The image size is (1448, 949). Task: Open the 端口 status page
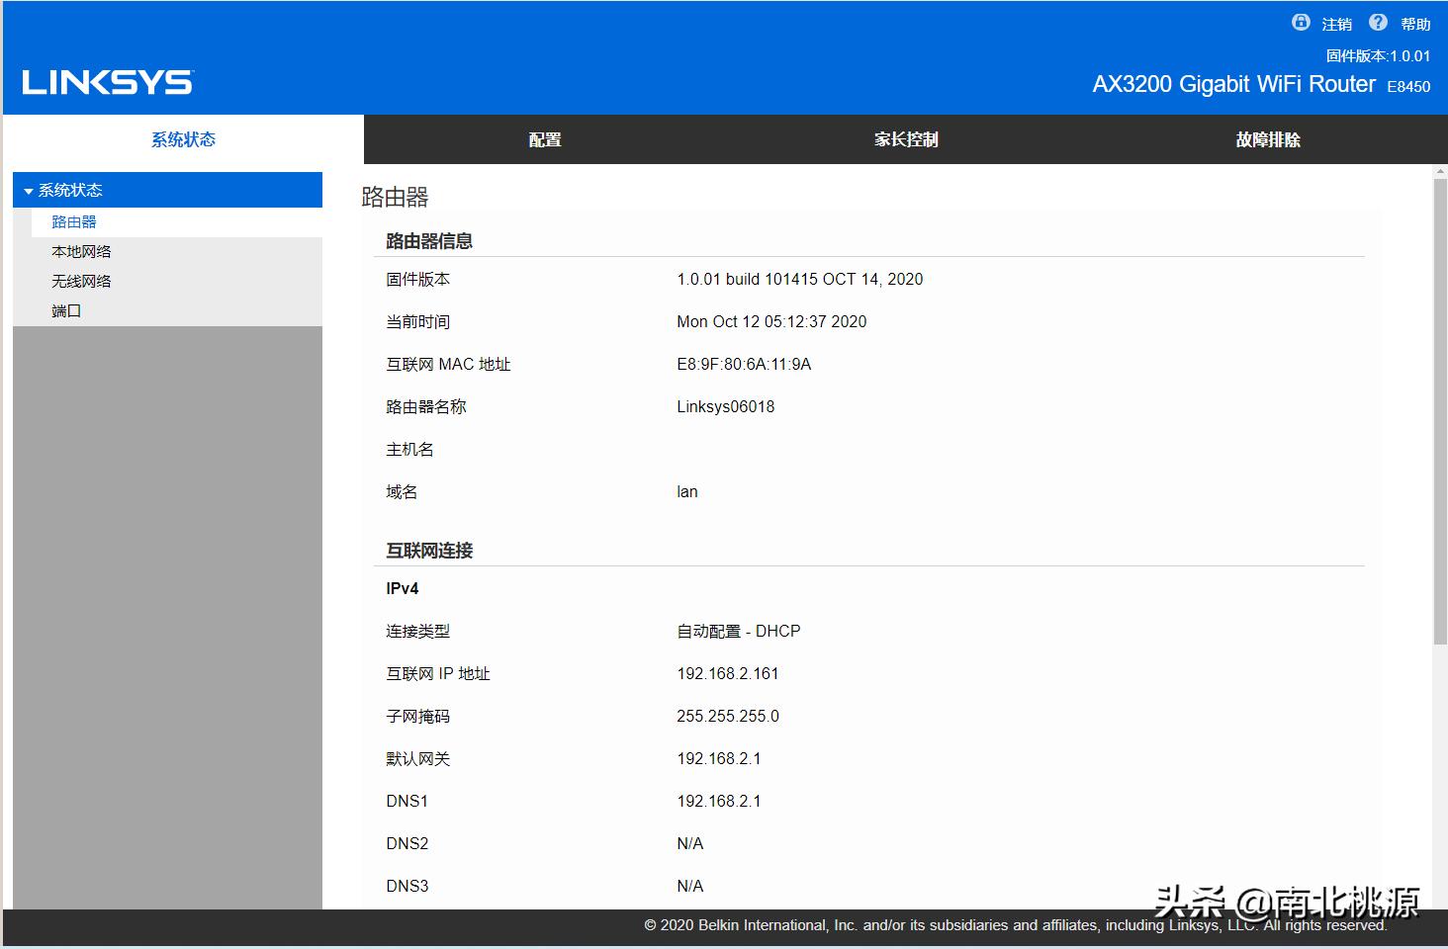65,310
